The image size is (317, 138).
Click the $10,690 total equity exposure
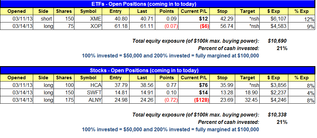(x=277, y=41)
